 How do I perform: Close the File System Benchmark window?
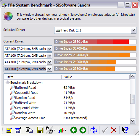point(135,5)
